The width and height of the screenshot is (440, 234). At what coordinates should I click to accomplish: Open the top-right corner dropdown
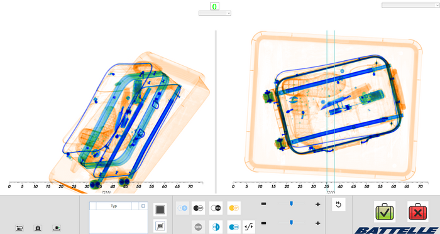(410, 5)
